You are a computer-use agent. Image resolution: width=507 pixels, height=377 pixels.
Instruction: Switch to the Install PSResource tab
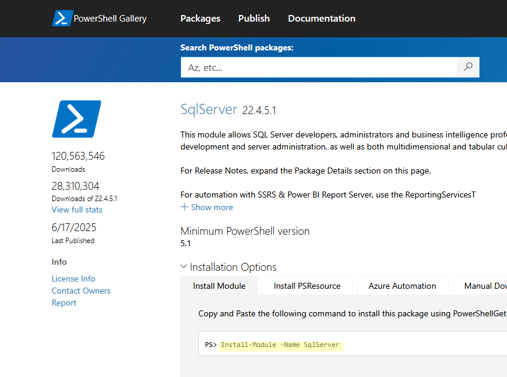coord(306,286)
